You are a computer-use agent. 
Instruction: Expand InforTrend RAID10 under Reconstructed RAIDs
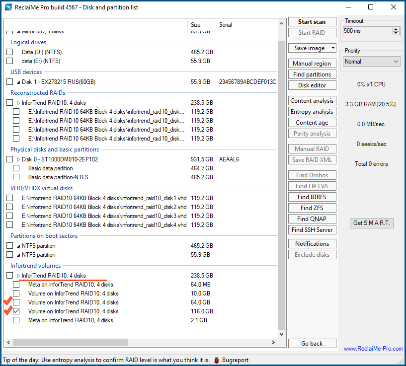18,103
